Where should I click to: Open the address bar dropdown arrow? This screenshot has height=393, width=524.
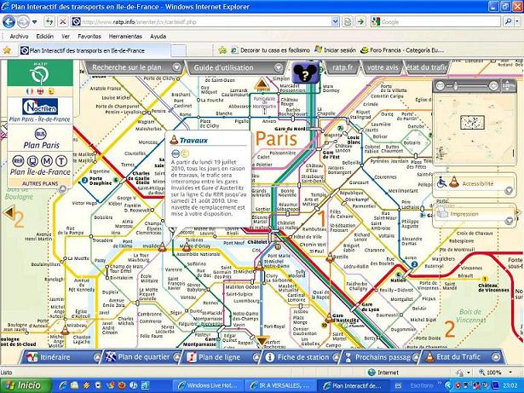(x=335, y=22)
